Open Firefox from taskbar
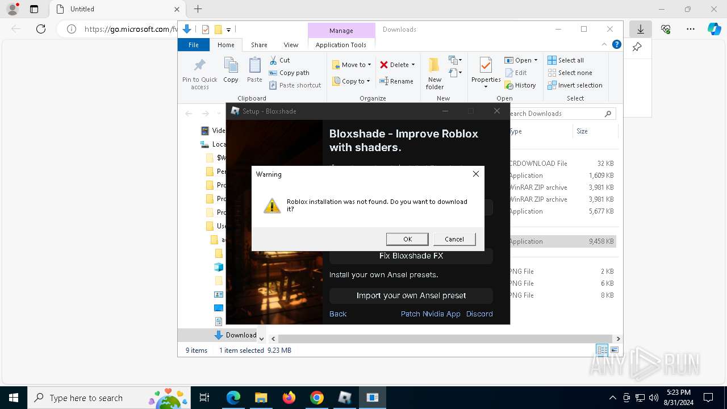 pos(289,398)
